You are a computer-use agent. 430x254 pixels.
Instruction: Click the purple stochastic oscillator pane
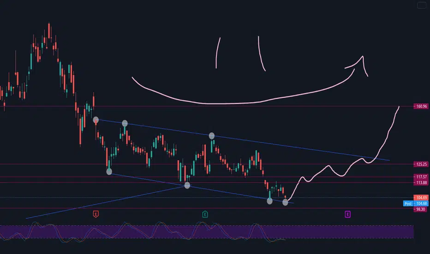207,232
